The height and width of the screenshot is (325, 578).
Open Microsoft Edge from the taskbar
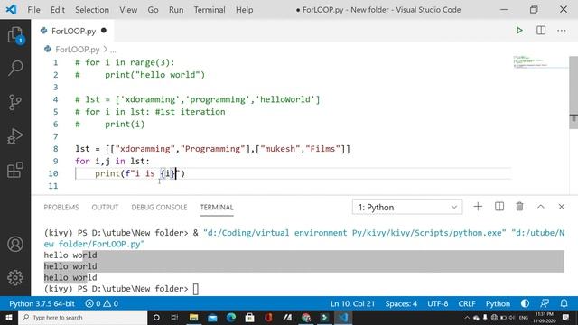coord(231,318)
